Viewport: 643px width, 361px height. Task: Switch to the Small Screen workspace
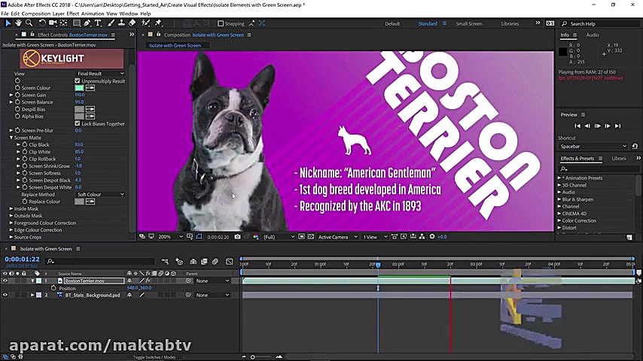pyautogui.click(x=468, y=23)
